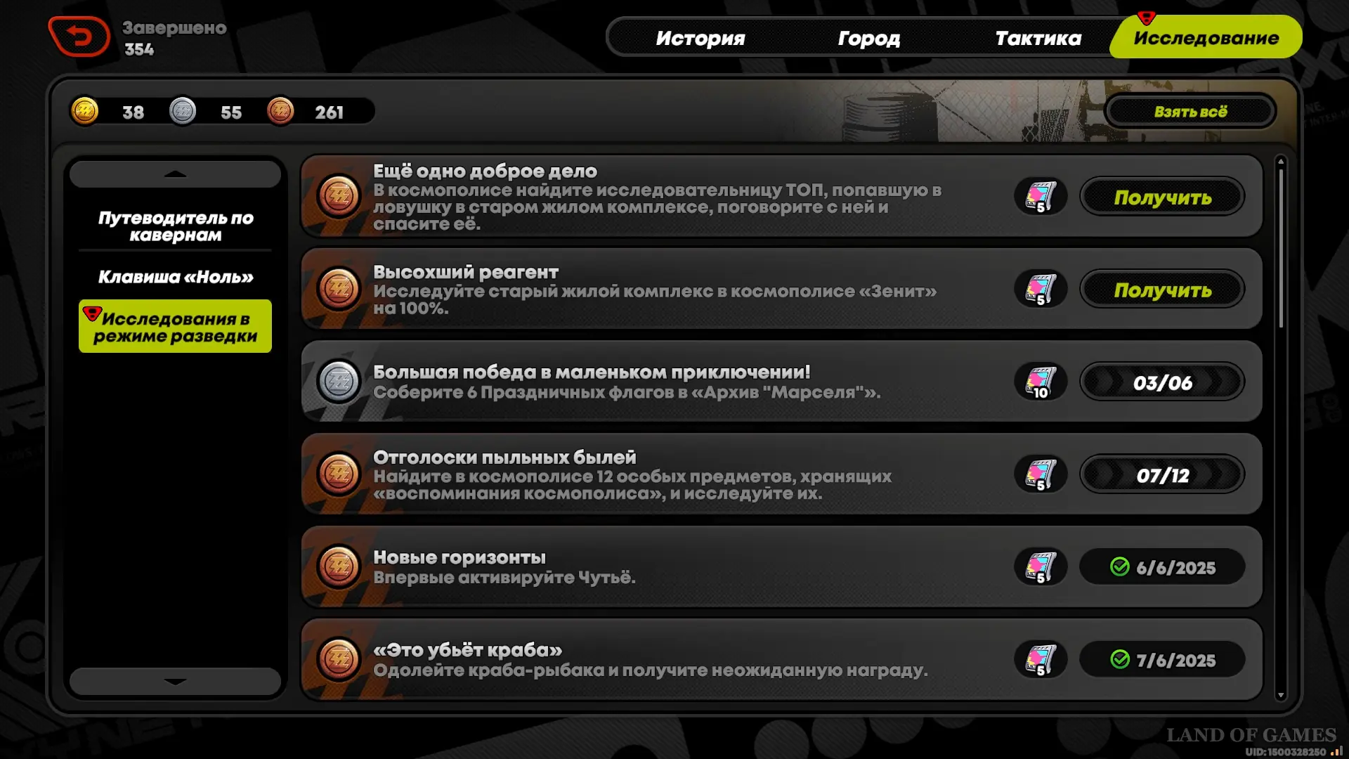Expand category list with the down arrow
Viewport: 1349px width, 759px height.
pyautogui.click(x=175, y=681)
